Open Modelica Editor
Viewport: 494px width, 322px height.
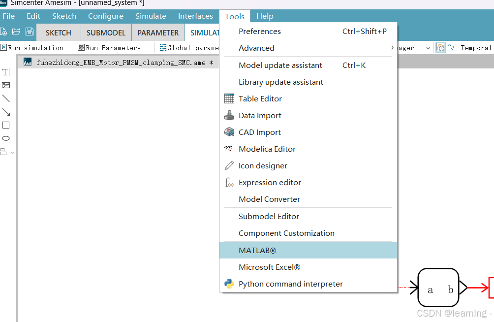click(308, 149)
